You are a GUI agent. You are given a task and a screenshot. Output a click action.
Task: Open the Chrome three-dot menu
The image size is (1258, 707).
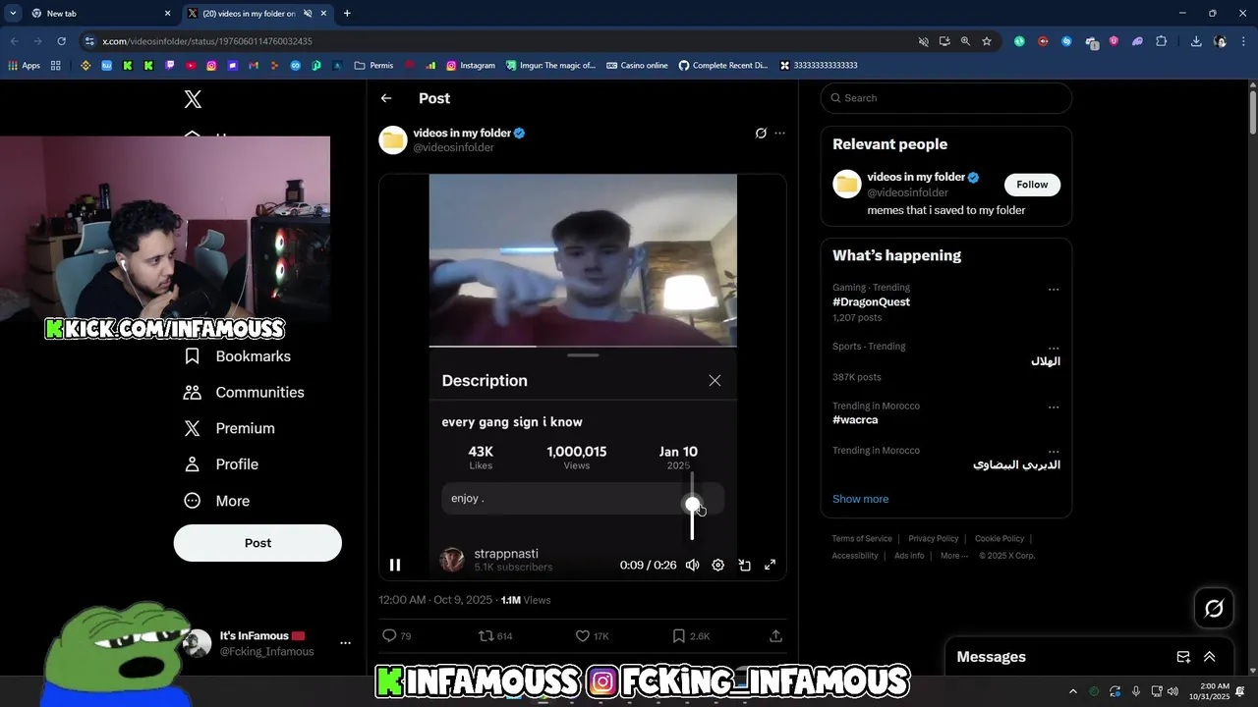point(1244,41)
